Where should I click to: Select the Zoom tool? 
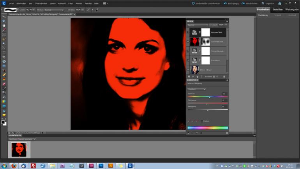click(x=4, y=21)
